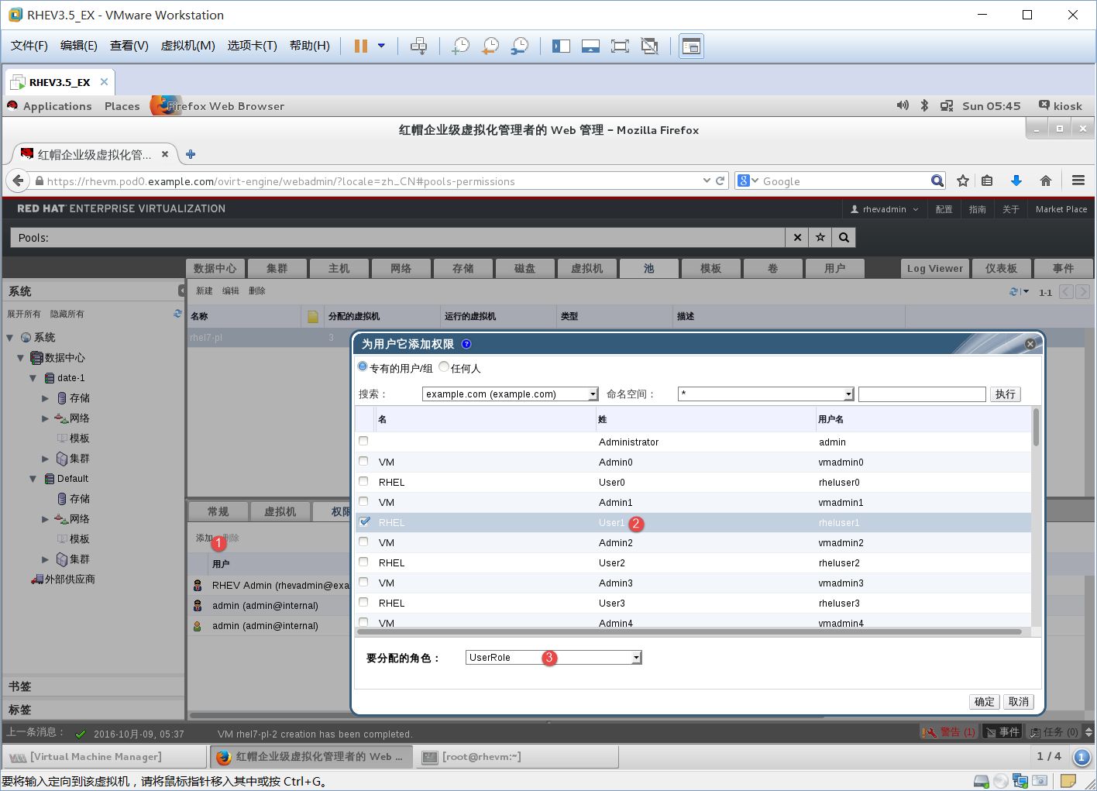Clear the Pools search with X button

click(x=797, y=238)
